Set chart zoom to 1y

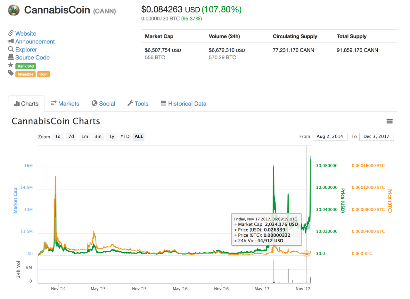111,137
